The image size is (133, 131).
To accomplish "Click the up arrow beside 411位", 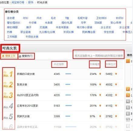I will pos(116,106).
